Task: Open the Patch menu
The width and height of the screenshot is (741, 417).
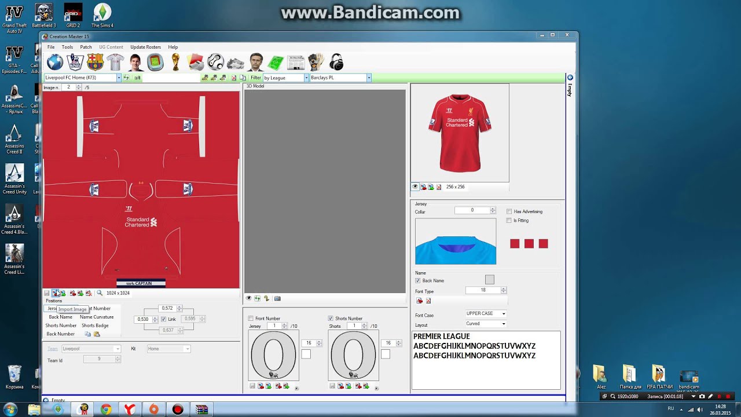Action: coord(86,47)
